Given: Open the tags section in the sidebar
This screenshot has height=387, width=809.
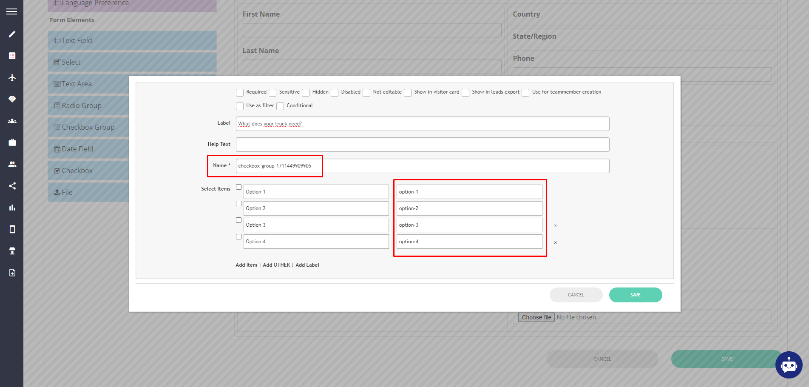Looking at the screenshot, I should [x=11, y=99].
